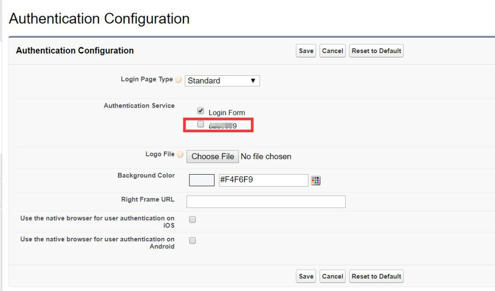
Task: Click the top Cancel button
Action: pos(333,51)
